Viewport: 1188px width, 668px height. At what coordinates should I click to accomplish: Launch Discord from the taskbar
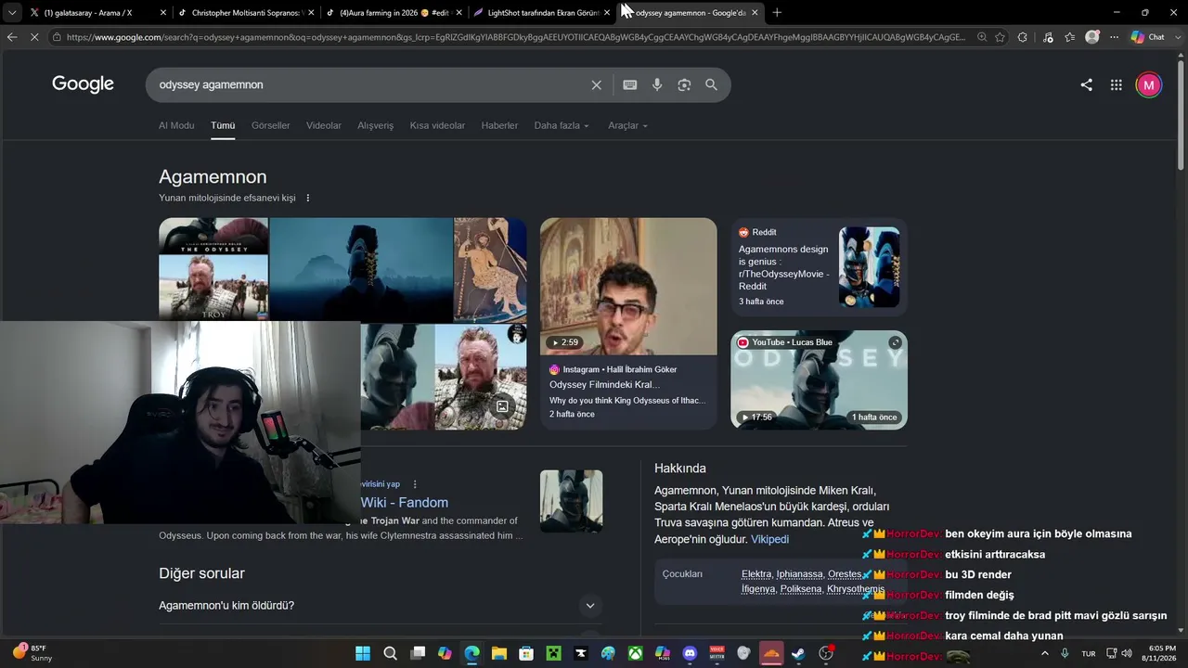click(690, 653)
